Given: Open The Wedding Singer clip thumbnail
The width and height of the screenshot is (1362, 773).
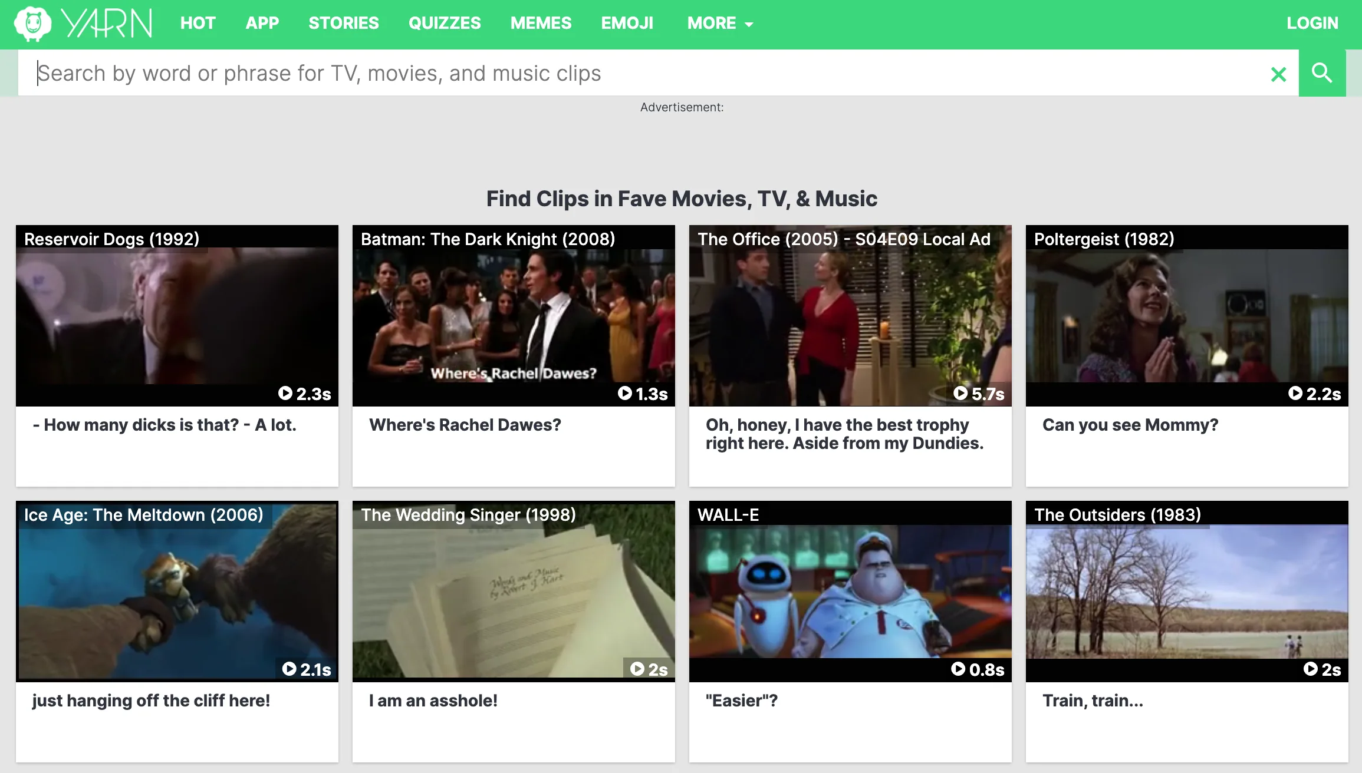Looking at the screenshot, I should point(514,592).
